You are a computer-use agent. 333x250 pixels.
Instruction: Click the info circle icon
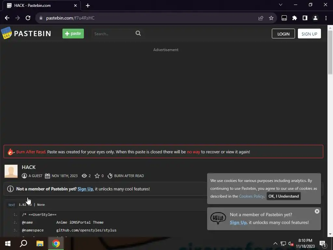click(10, 189)
